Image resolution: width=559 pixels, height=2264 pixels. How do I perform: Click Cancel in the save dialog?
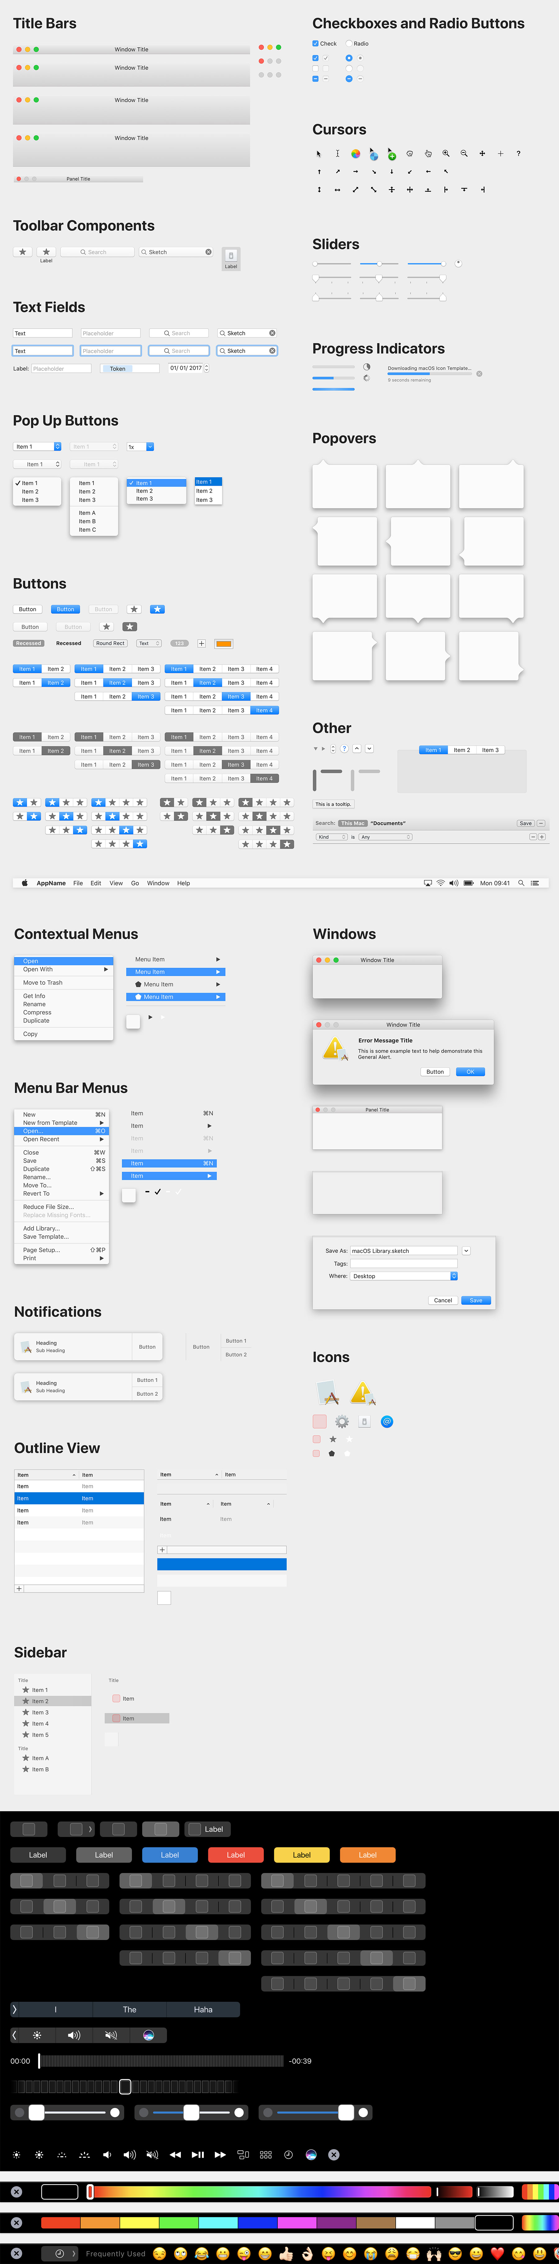tap(442, 1300)
